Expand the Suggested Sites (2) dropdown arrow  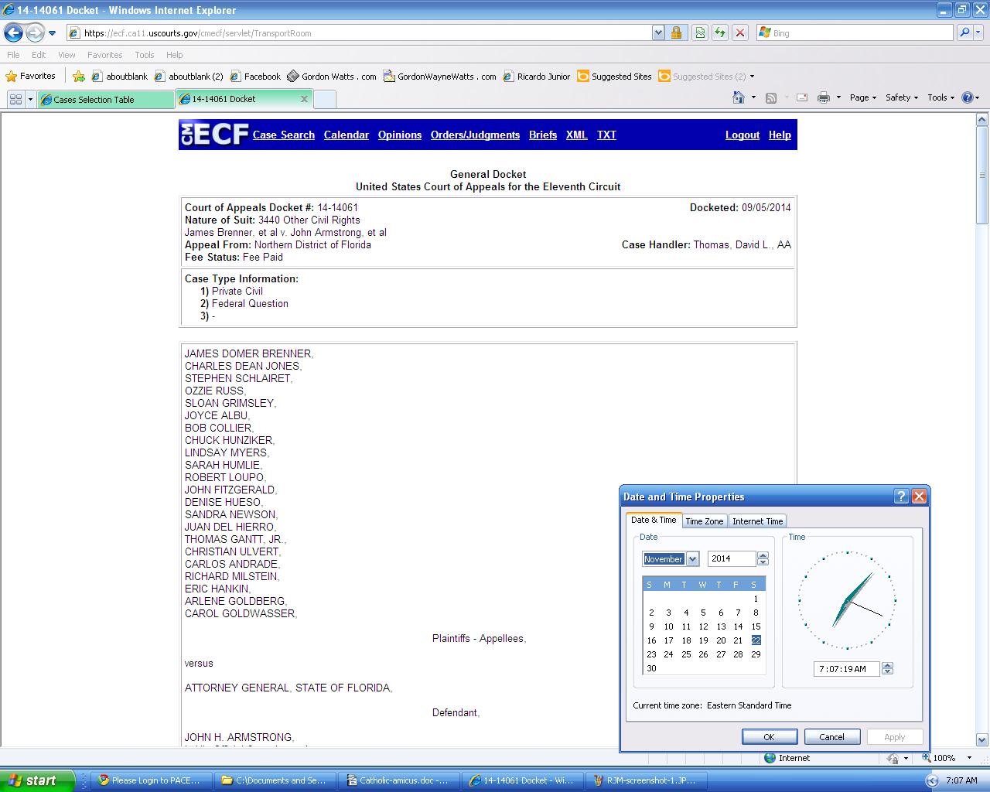point(752,77)
